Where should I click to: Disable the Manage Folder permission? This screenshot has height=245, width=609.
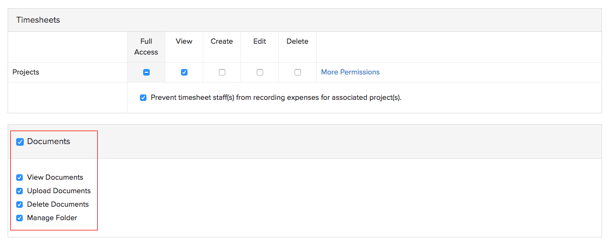pos(20,218)
